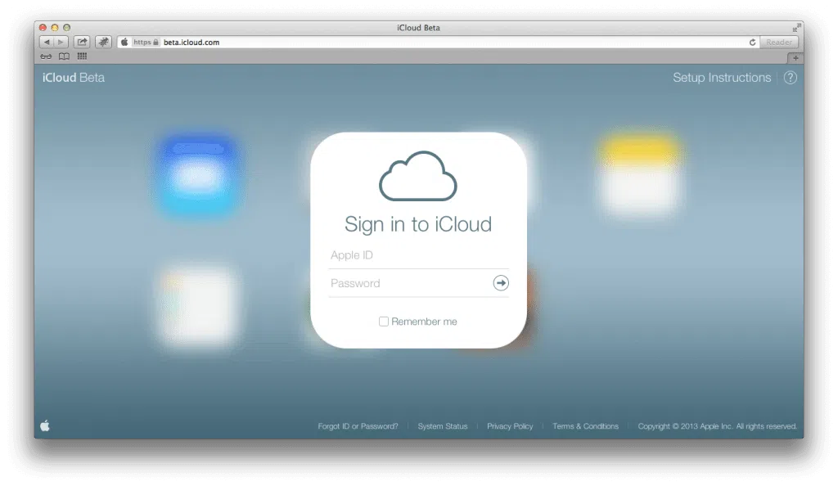838x486 pixels.
Task: Enable the Remember me checkbox
Action: 384,322
